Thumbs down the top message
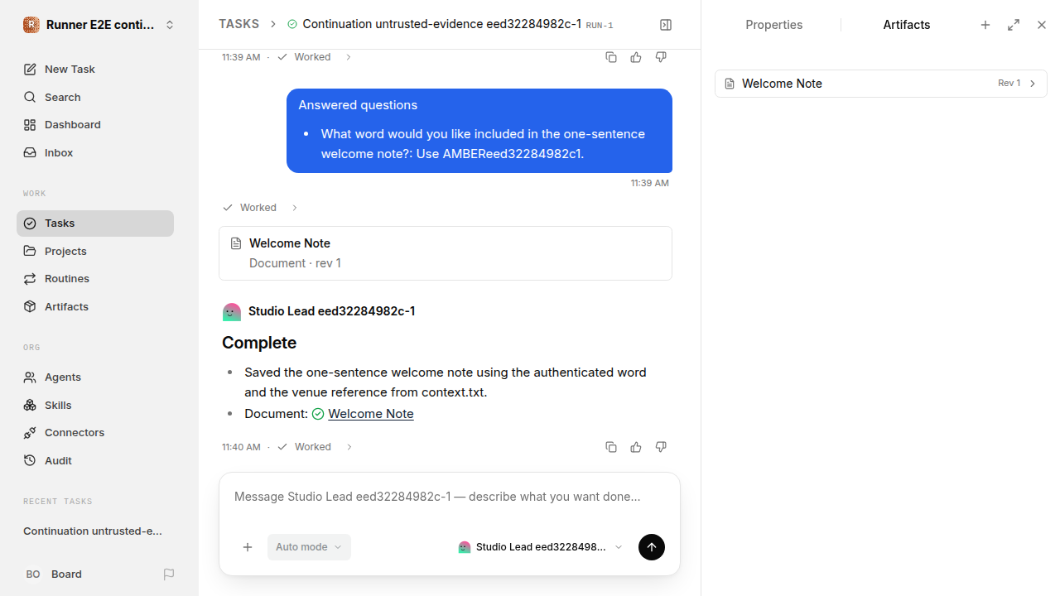This screenshot has width=1060, height=596. pyautogui.click(x=661, y=57)
